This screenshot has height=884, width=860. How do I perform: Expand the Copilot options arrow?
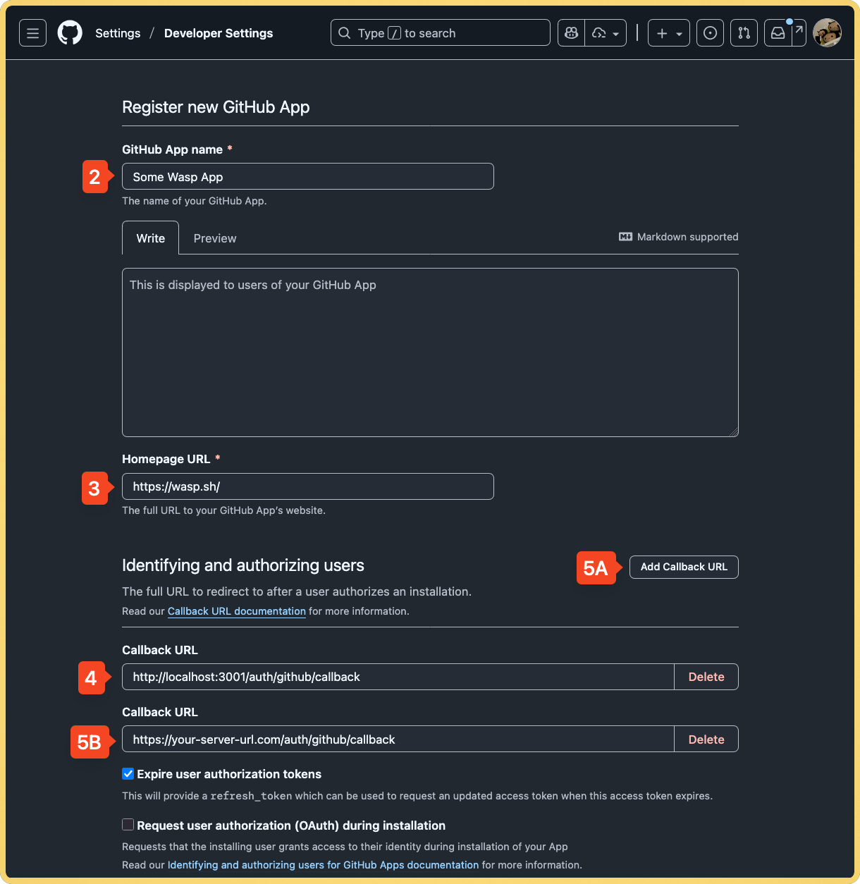tap(615, 32)
